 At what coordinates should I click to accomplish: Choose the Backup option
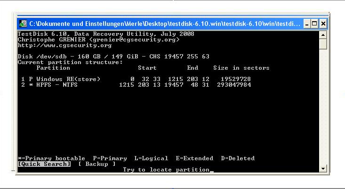click(97, 164)
